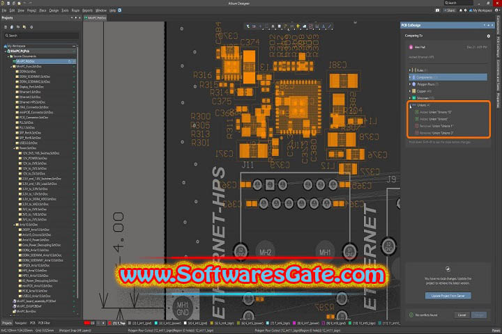Collapse the Source Documents folder
The image size is (502, 334).
click(x=8, y=56)
